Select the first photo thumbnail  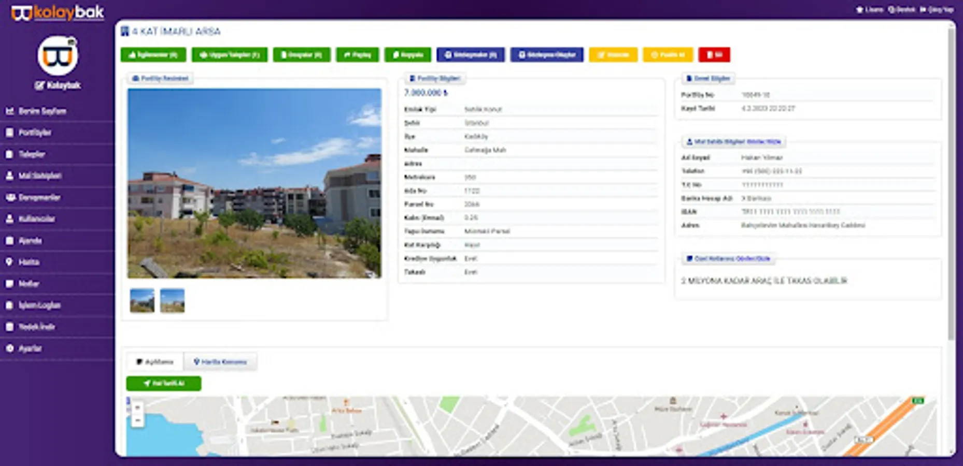(142, 301)
